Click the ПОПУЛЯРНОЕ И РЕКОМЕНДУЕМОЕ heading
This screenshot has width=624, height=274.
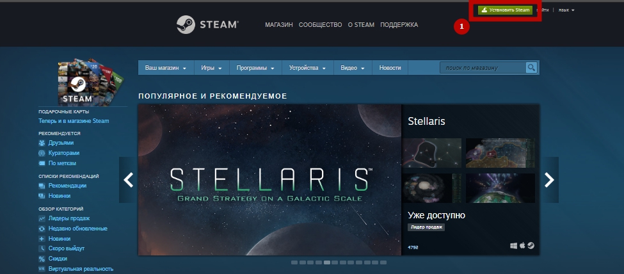pos(212,97)
